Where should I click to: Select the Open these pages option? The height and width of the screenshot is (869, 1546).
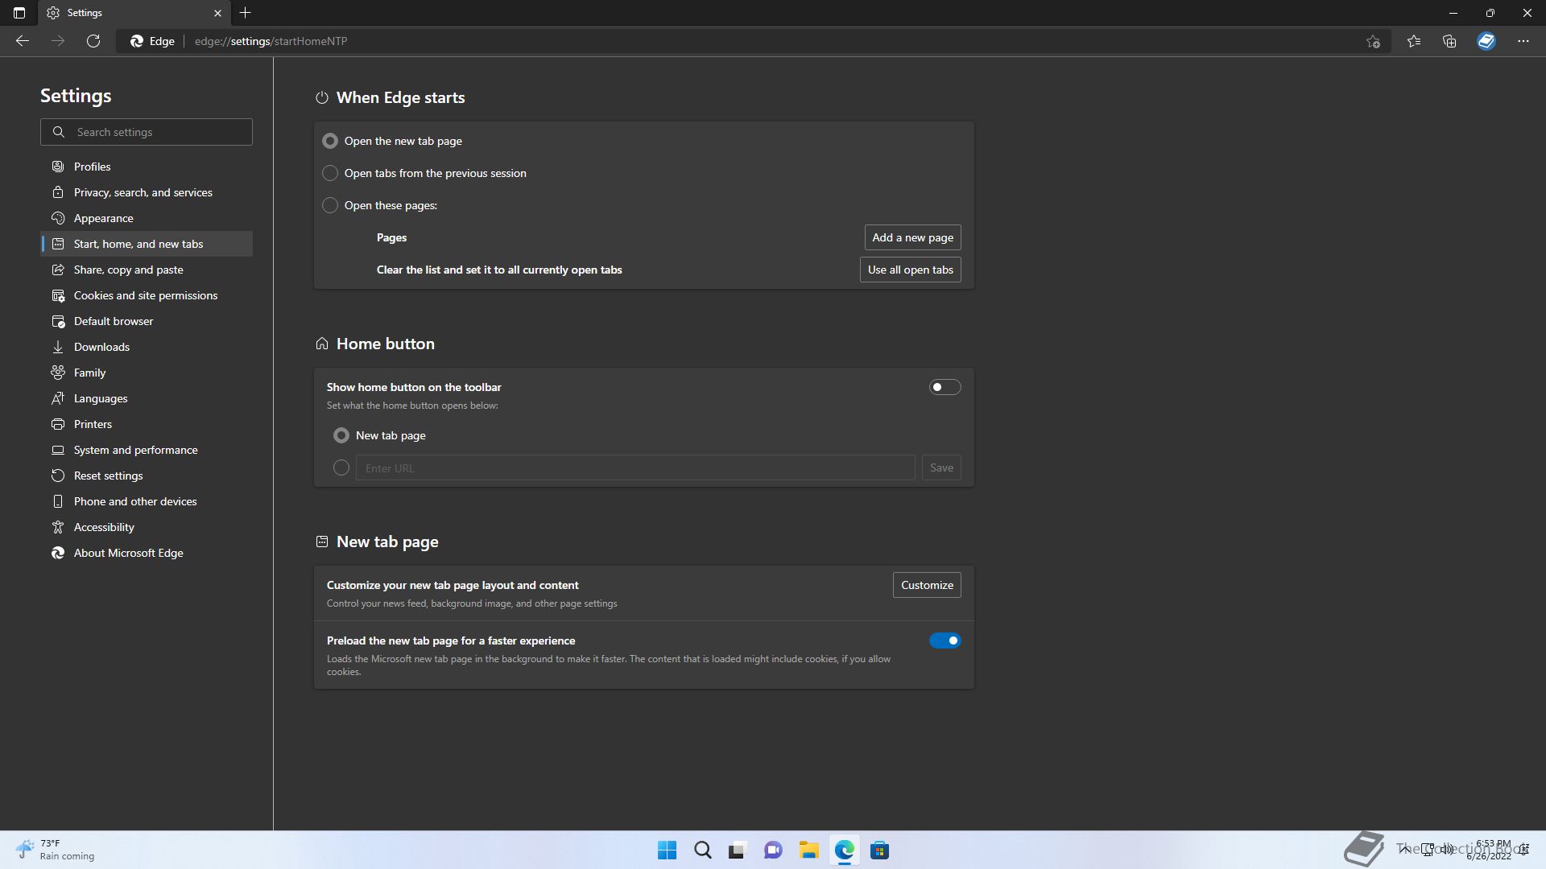click(x=330, y=205)
